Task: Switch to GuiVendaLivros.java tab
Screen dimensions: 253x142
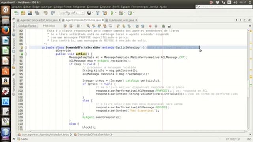Action: [121, 20]
